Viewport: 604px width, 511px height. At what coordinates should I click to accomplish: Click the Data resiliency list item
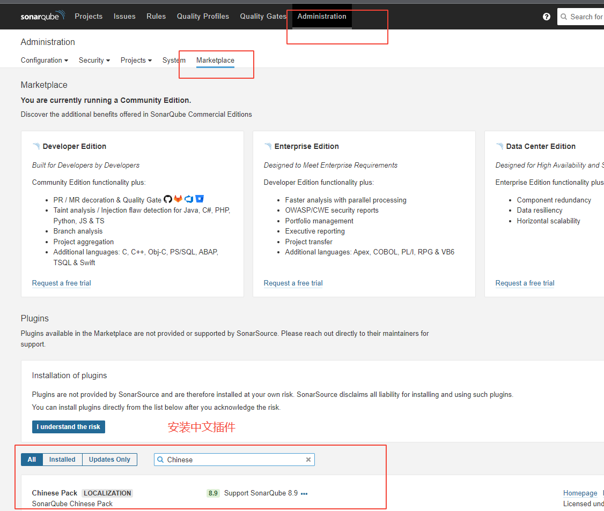coord(540,211)
